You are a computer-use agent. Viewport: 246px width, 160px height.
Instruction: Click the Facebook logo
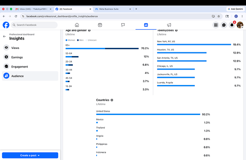pyautogui.click(x=6, y=25)
